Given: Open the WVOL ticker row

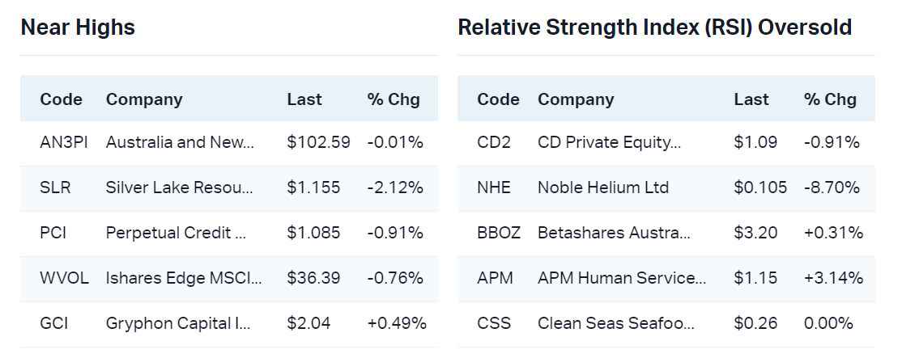Looking at the screenshot, I should coord(62,279).
